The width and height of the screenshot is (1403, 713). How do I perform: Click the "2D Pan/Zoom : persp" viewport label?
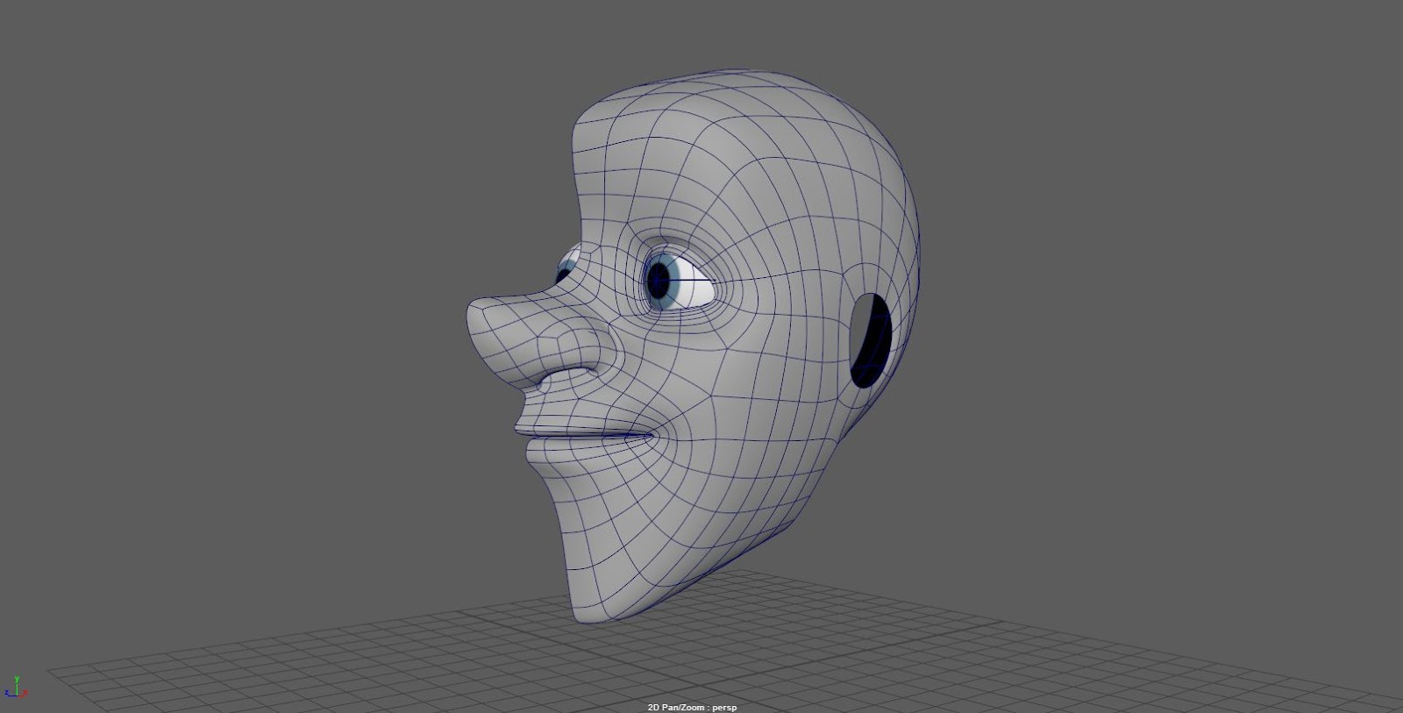[692, 707]
